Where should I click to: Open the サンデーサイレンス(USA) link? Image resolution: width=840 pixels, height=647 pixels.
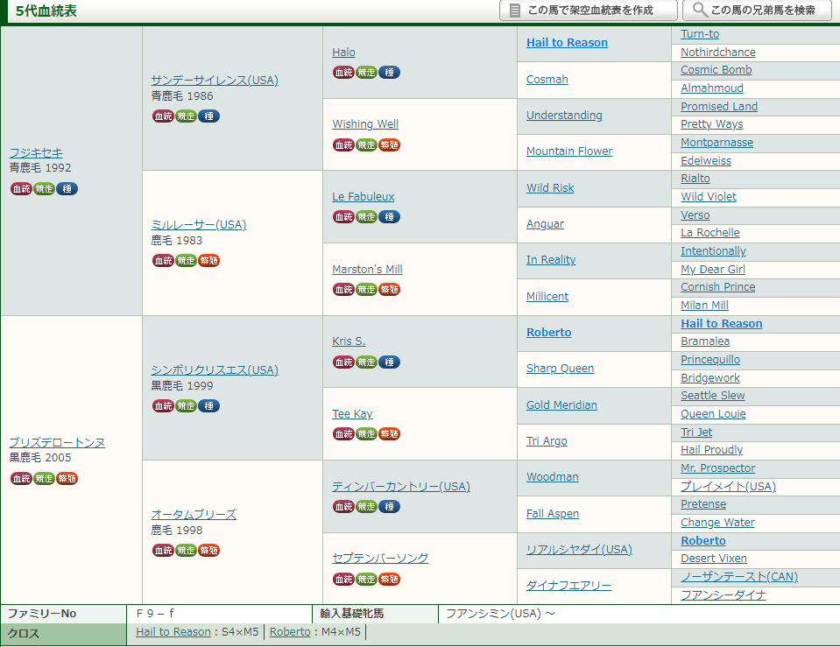[215, 81]
